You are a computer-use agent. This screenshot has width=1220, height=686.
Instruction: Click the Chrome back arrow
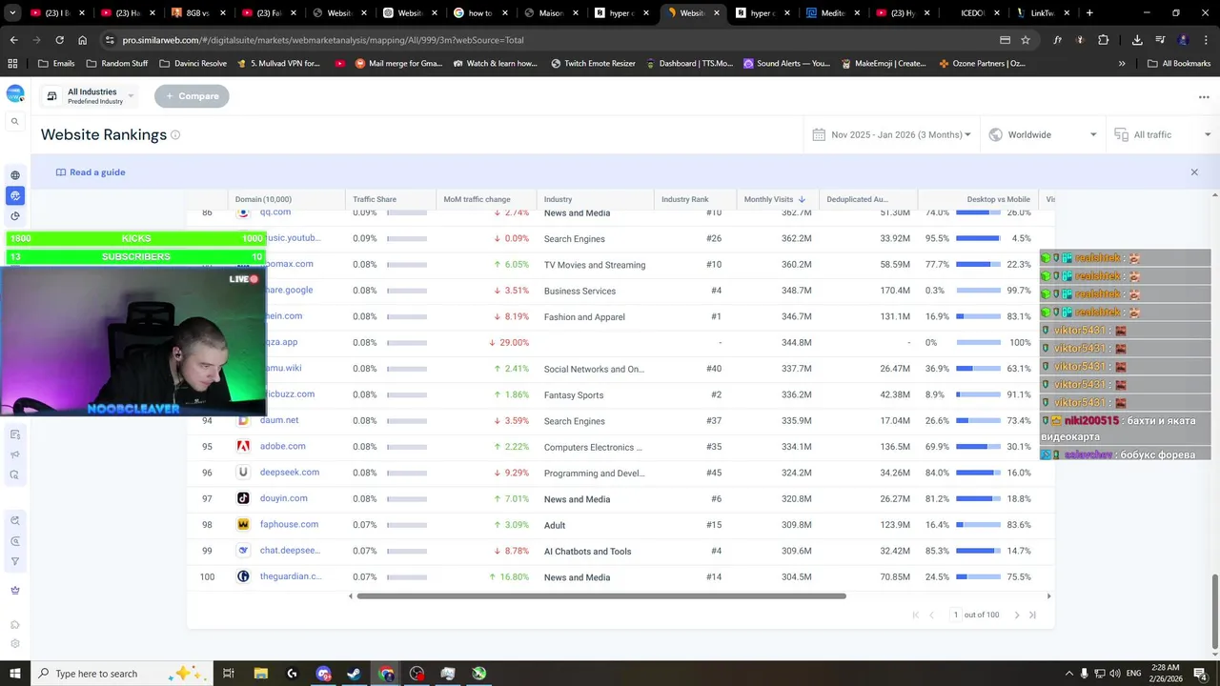tap(13, 40)
